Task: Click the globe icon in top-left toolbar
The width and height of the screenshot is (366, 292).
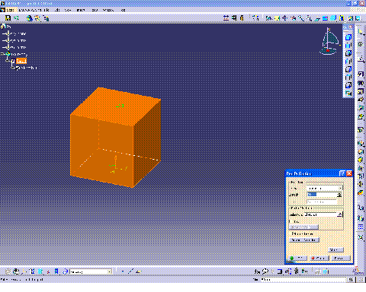Action: pyautogui.click(x=30, y=18)
